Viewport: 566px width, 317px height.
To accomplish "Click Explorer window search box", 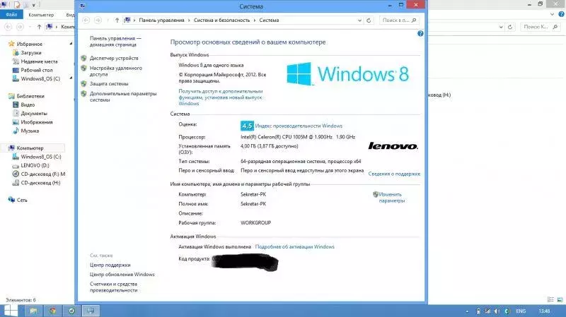I will coord(541,27).
